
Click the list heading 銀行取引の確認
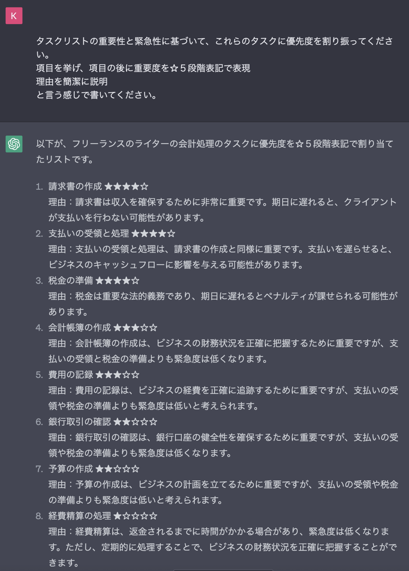click(79, 422)
